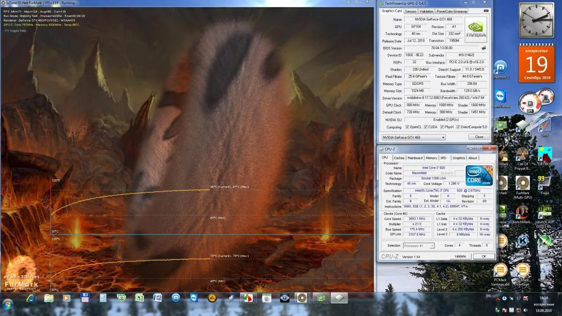This screenshot has height=316, width=562.
Task: Switch to the Sensors tab in GPU-Z
Action: tap(410, 11)
